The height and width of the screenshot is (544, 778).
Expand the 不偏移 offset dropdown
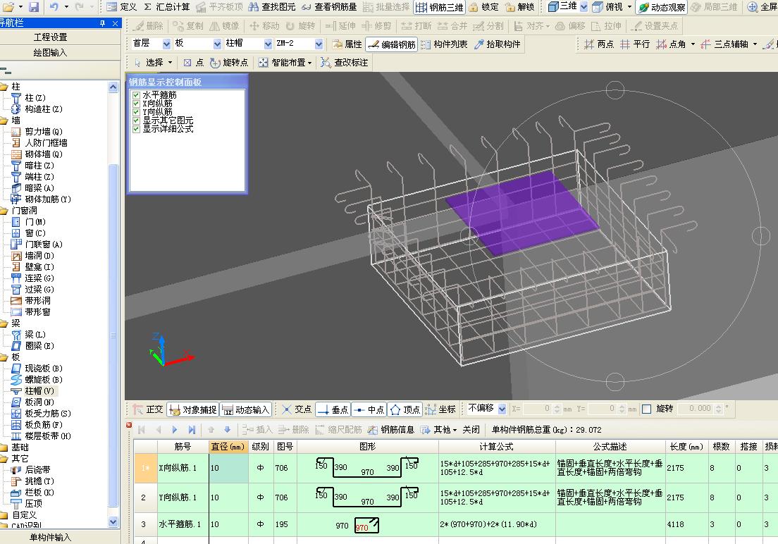coord(501,409)
